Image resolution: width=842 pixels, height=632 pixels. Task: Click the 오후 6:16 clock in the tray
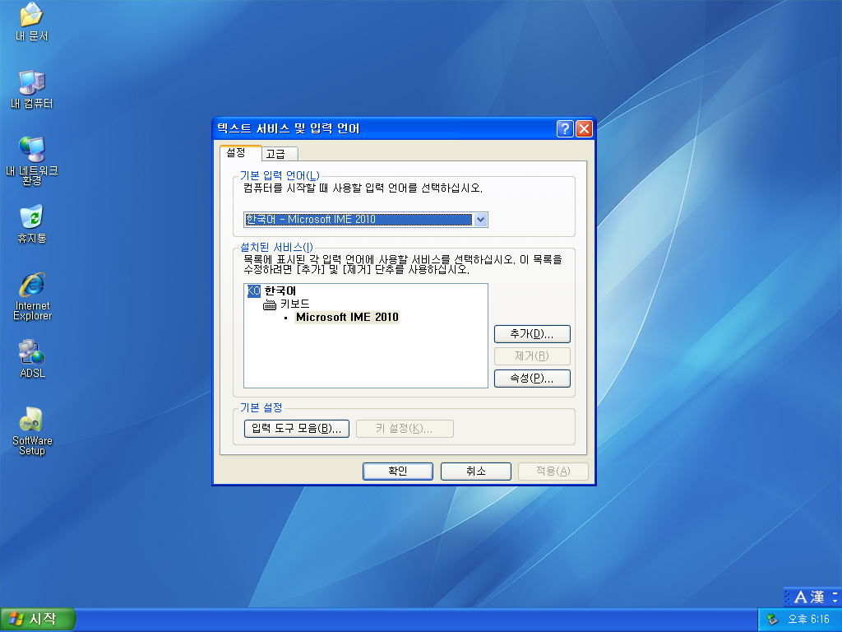(809, 620)
